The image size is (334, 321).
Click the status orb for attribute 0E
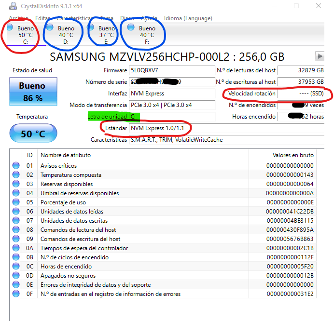(x=16, y=284)
